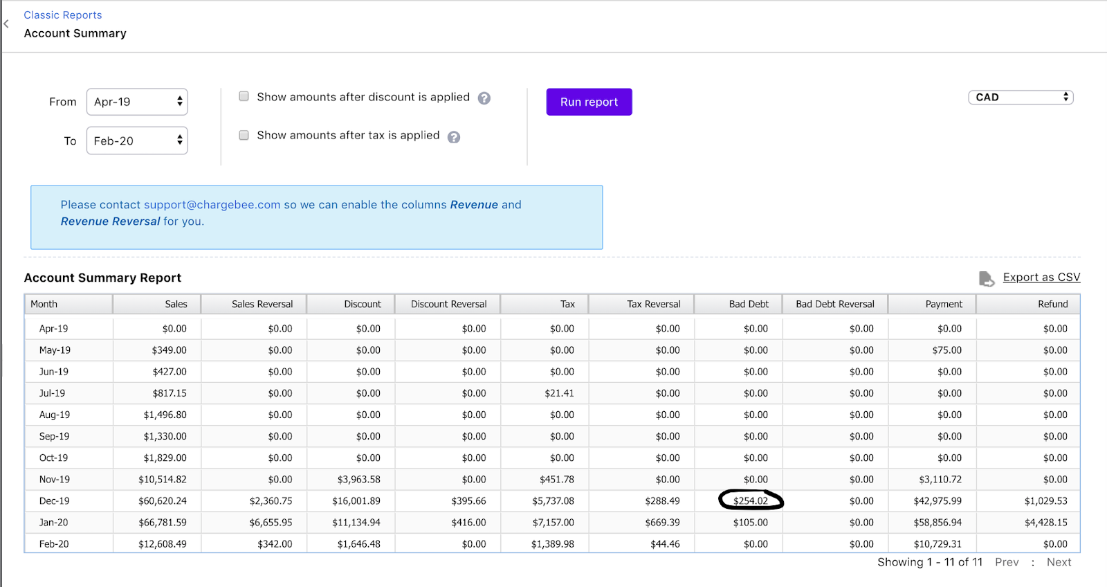Image resolution: width=1107 pixels, height=587 pixels.
Task: Click help icon next to discount option
Action: [484, 98]
